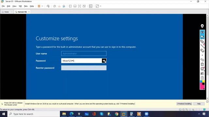The image size is (209, 117).
Task: Click the pen size dot in annotation toolbar
Action: (202, 55)
